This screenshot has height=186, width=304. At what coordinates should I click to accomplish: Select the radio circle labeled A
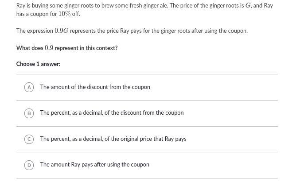(29, 87)
